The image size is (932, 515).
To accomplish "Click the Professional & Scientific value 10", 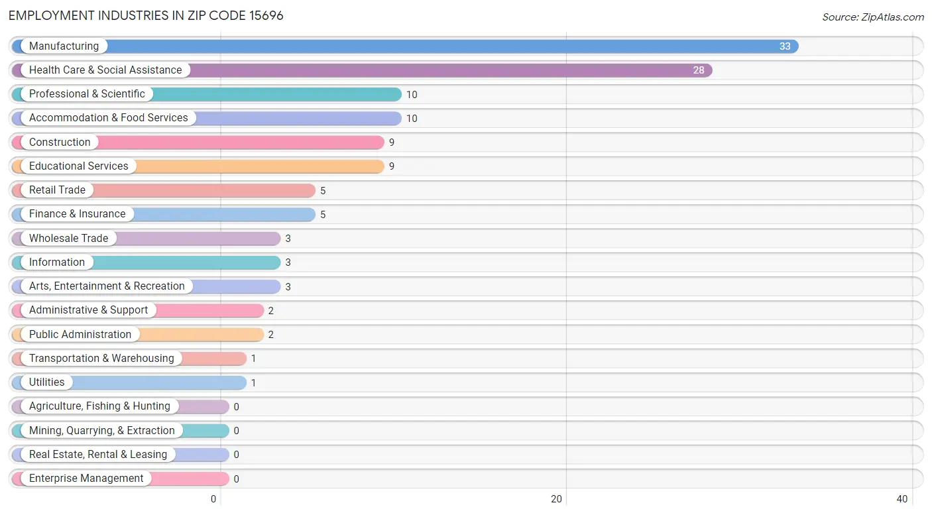I will 412,95.
